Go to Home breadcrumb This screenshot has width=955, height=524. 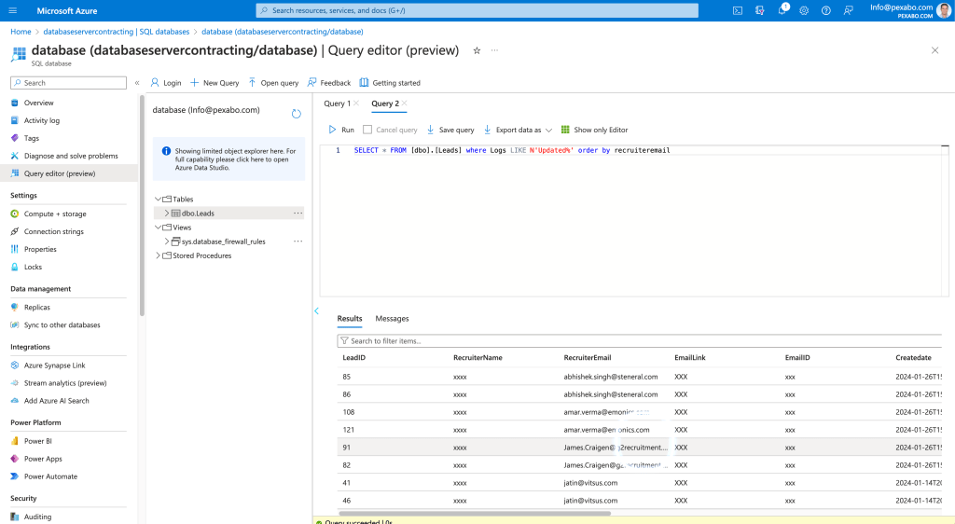coord(21,32)
